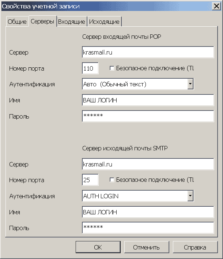Select the Серверы tab
The image size is (223, 259).
[x=42, y=21]
